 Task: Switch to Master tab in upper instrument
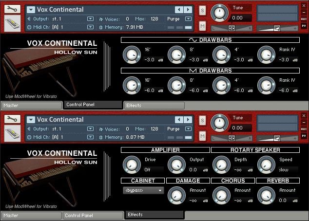pos(32,106)
